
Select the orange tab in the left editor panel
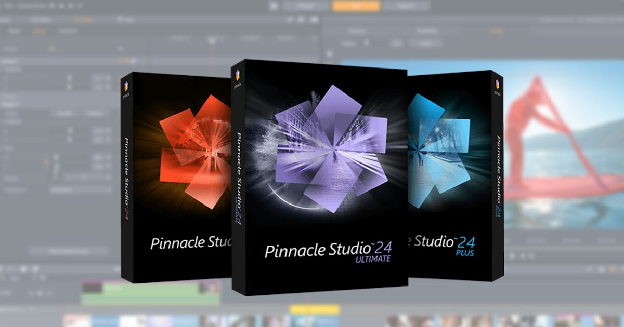[40, 30]
